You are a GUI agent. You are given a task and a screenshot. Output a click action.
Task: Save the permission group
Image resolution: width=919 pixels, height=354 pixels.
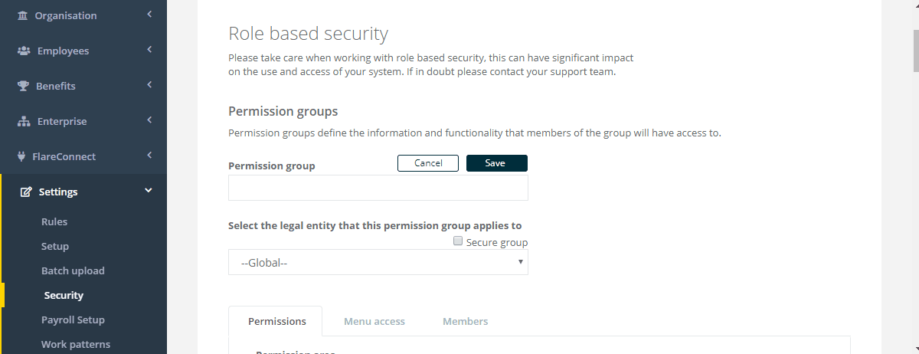[496, 163]
